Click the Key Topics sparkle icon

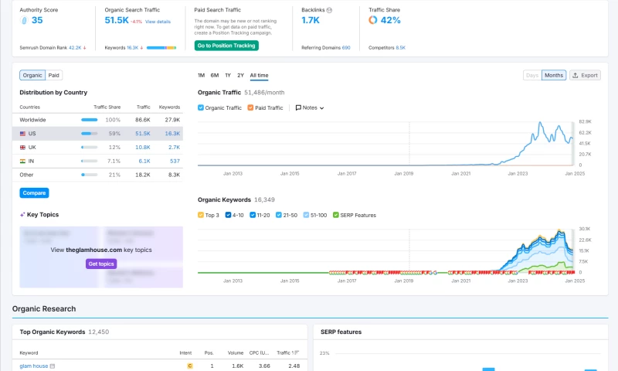pyautogui.click(x=22, y=215)
